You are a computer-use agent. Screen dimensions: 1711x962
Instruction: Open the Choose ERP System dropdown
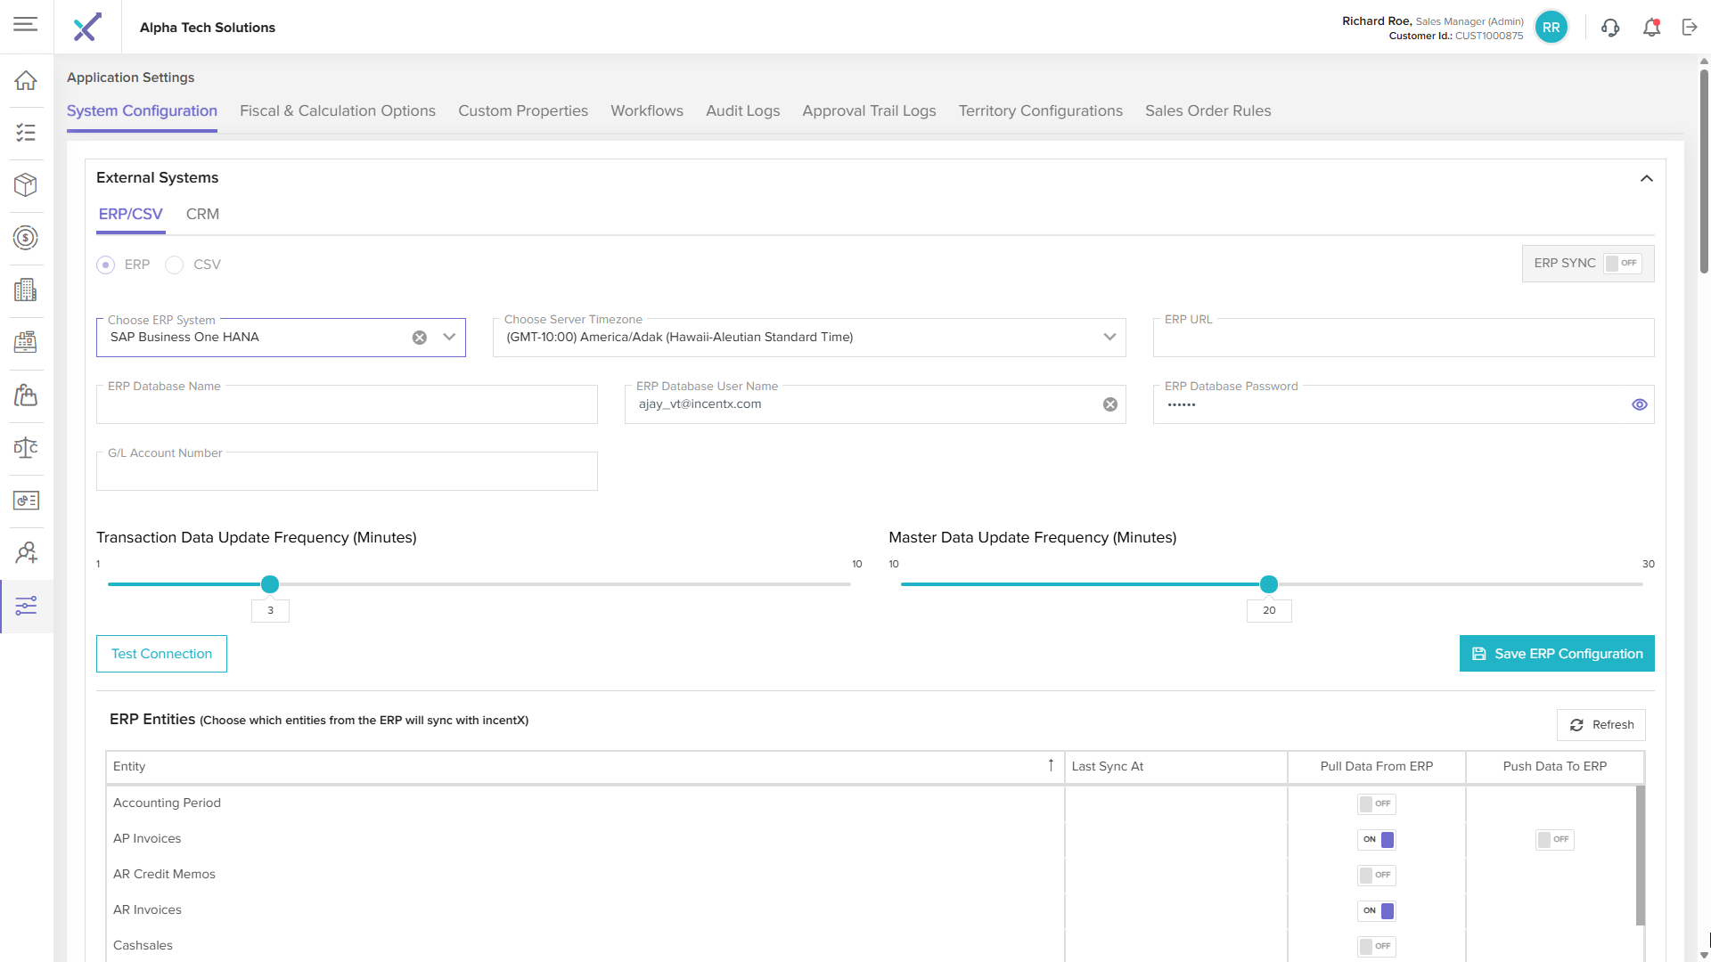[x=449, y=338]
